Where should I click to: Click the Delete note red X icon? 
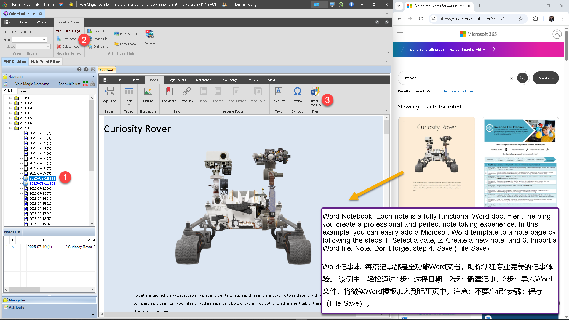click(x=59, y=47)
